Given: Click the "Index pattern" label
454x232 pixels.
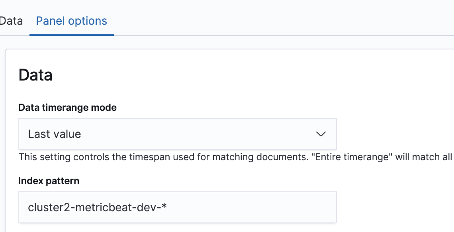Looking at the screenshot, I should pos(49,181).
